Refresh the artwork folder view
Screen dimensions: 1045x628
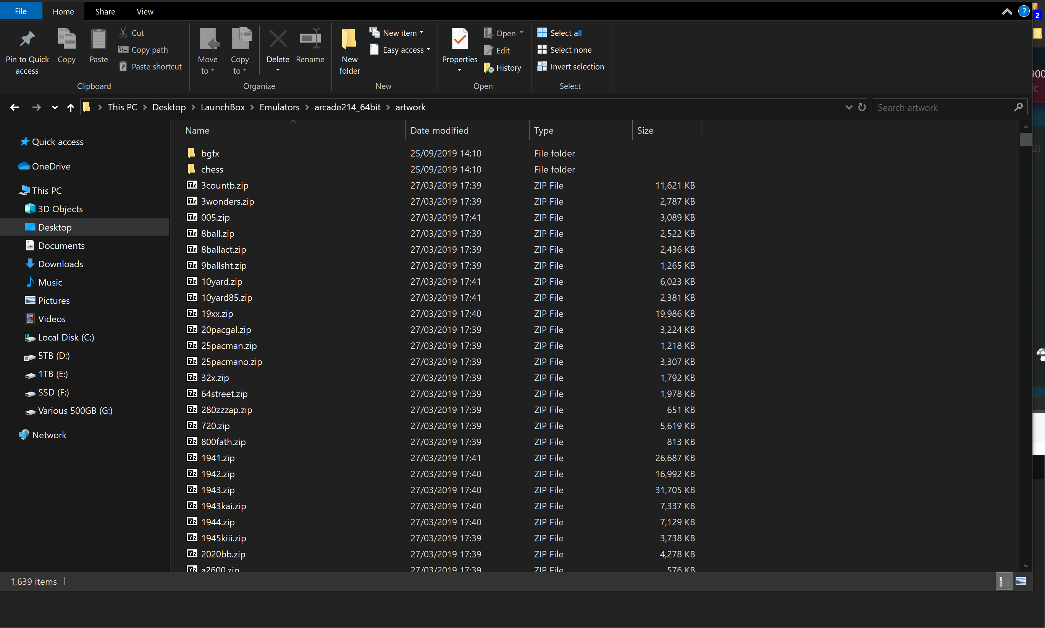(x=862, y=108)
